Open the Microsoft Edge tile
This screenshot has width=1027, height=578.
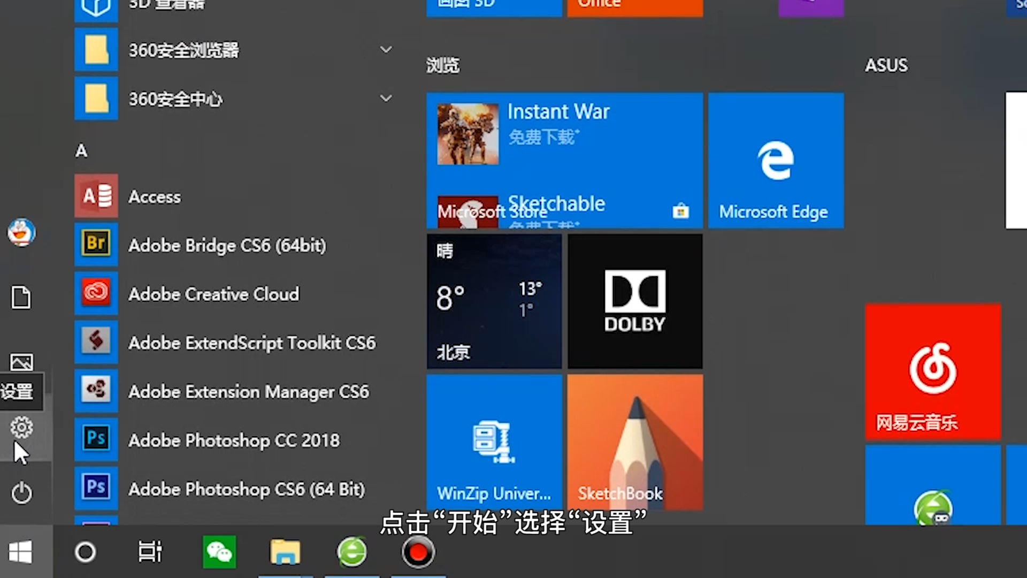776,161
